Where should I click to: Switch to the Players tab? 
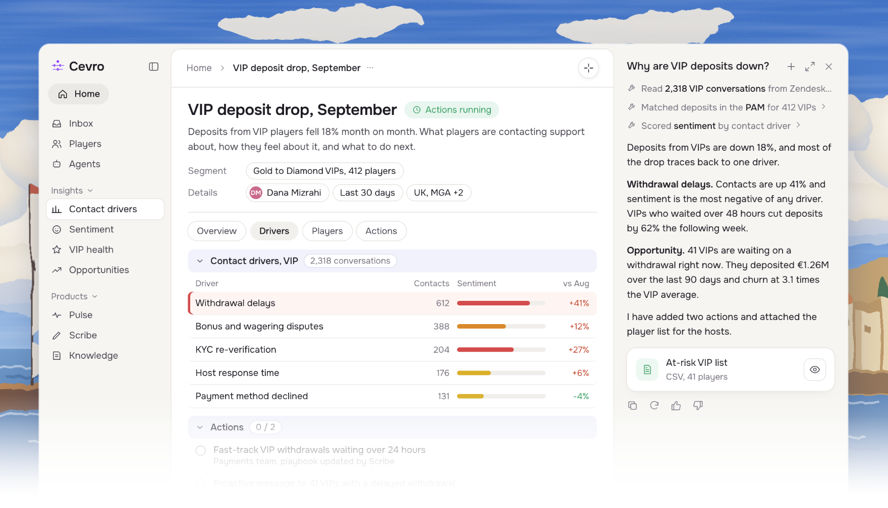(x=327, y=231)
